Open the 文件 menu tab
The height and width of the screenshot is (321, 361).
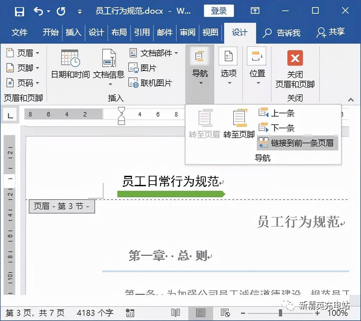point(20,33)
